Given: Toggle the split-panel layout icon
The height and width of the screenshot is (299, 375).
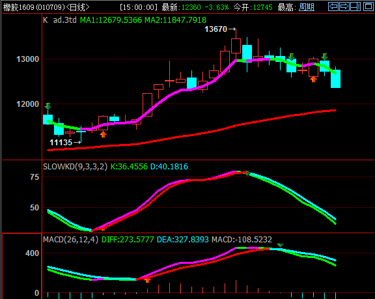Looking at the screenshot, I should click(x=355, y=7).
